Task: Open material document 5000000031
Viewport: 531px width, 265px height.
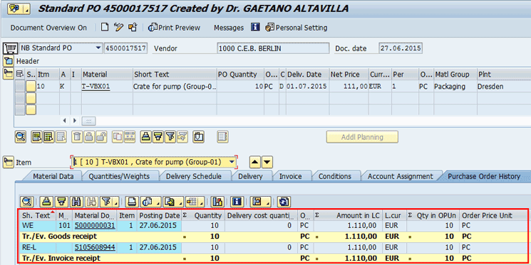Action: tap(95, 225)
